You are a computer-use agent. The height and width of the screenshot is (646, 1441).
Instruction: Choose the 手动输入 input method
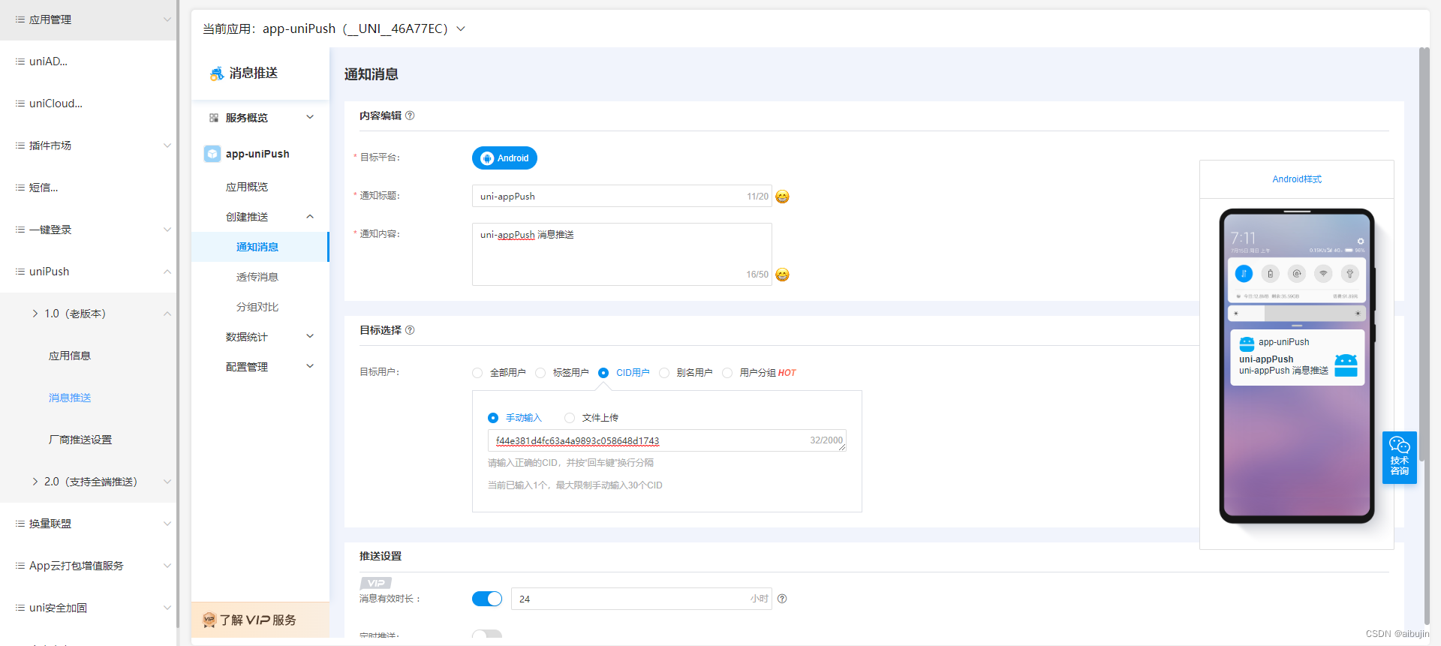click(493, 418)
